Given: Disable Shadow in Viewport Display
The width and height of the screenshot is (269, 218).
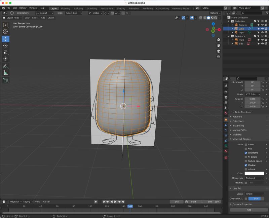Looking at the screenshot, I should 246,165.
